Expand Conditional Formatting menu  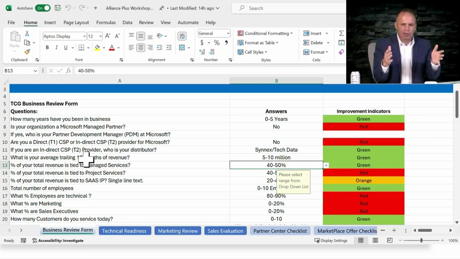coord(265,33)
